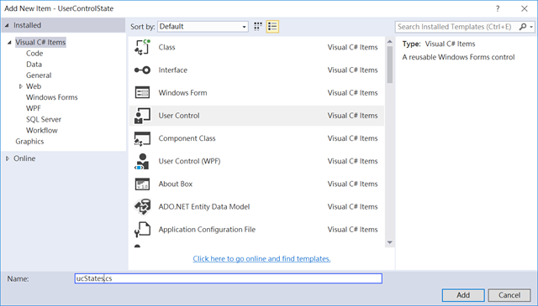The height and width of the screenshot is (306, 538).
Task: Switch to medium icons list view
Action: coord(272,27)
